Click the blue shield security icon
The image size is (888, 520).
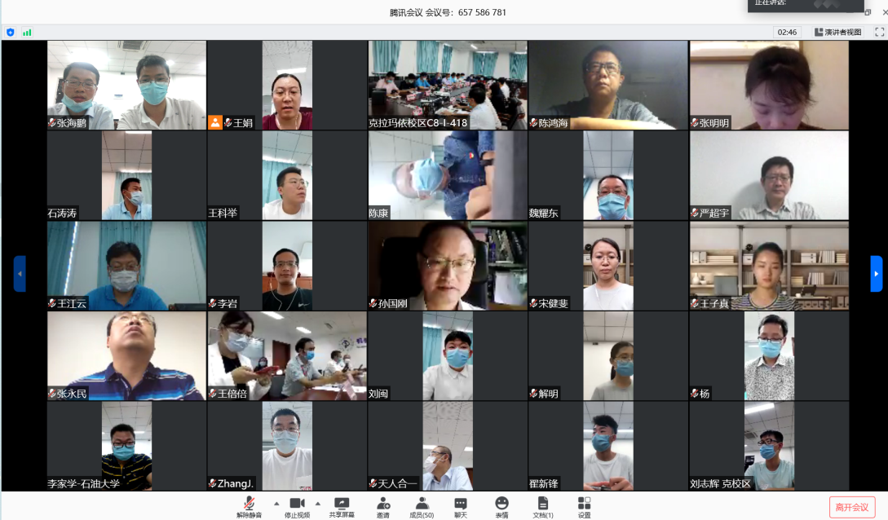[11, 32]
